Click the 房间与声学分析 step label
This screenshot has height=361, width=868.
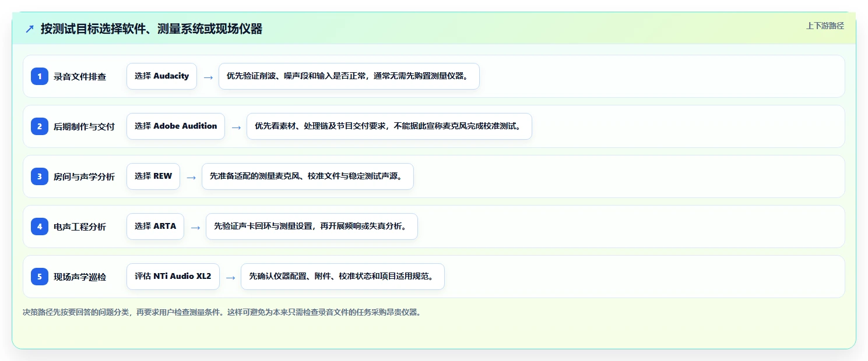pyautogui.click(x=84, y=176)
